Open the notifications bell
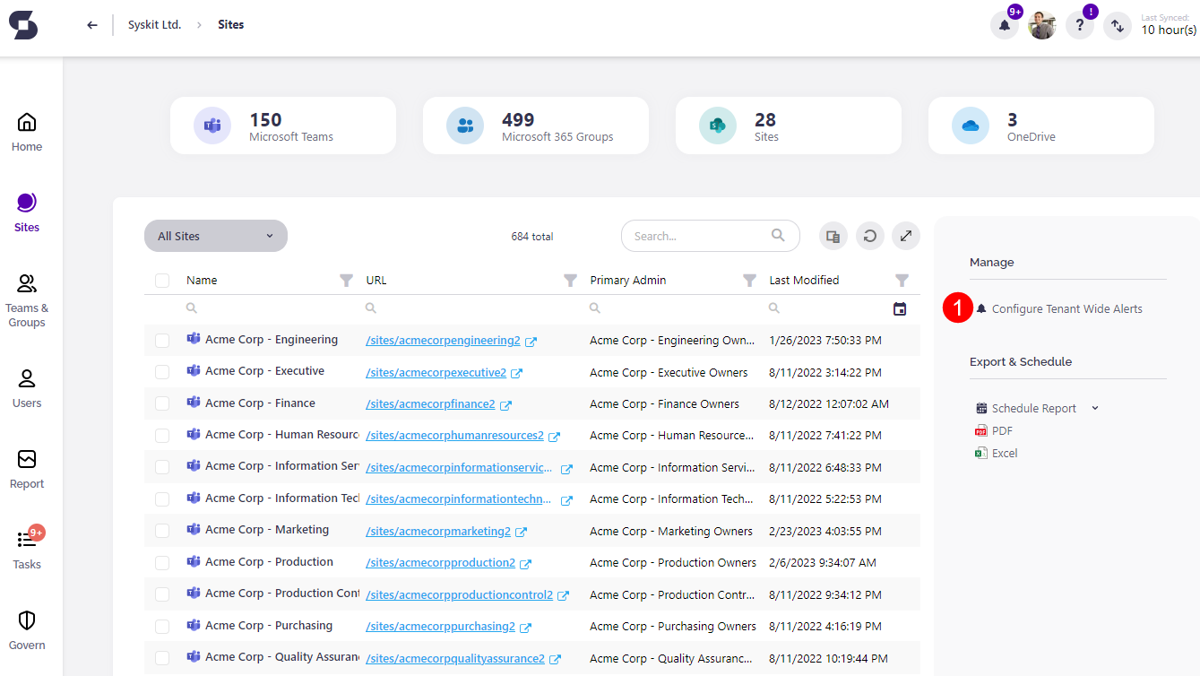The image size is (1200, 676). tap(1004, 24)
